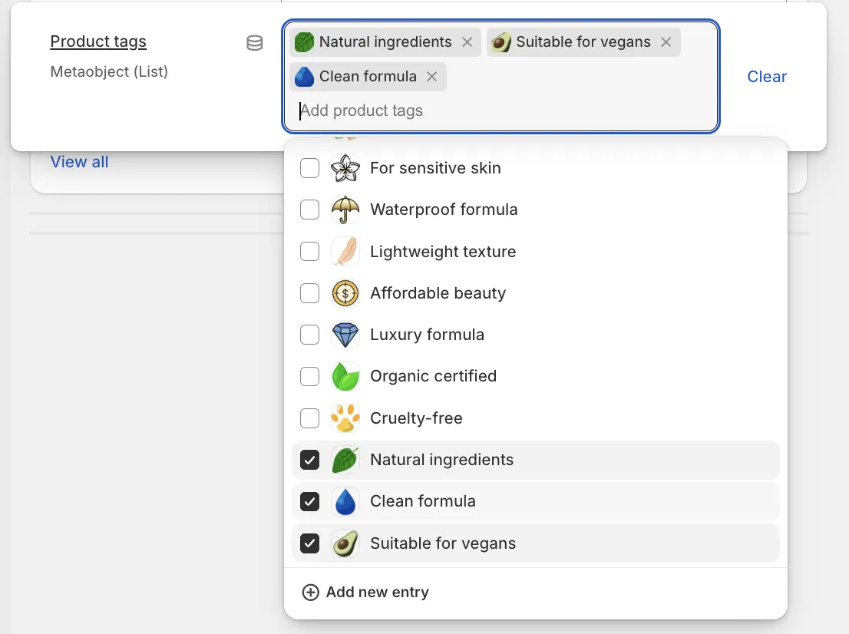The width and height of the screenshot is (849, 634).
Task: Click the diamond icon for Luxury formula
Action: click(345, 335)
